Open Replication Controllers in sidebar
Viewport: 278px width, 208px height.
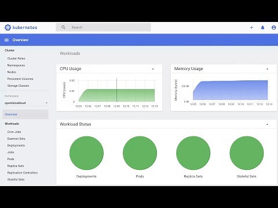[23, 173]
